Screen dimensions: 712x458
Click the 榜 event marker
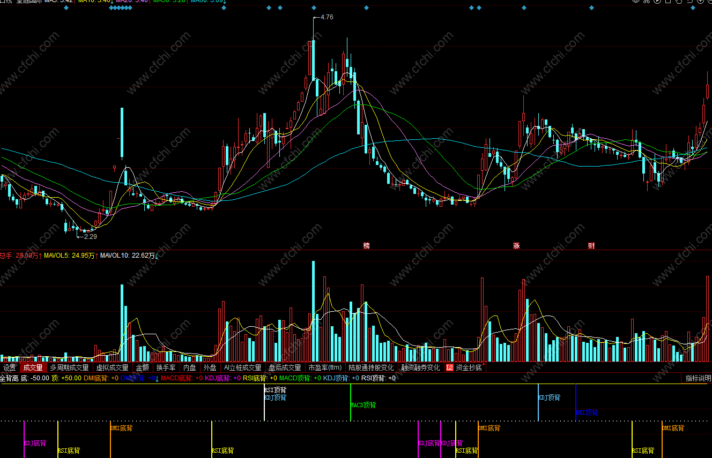[x=367, y=246]
